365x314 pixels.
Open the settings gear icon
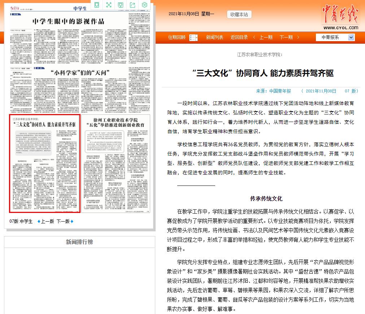(x=144, y=5)
